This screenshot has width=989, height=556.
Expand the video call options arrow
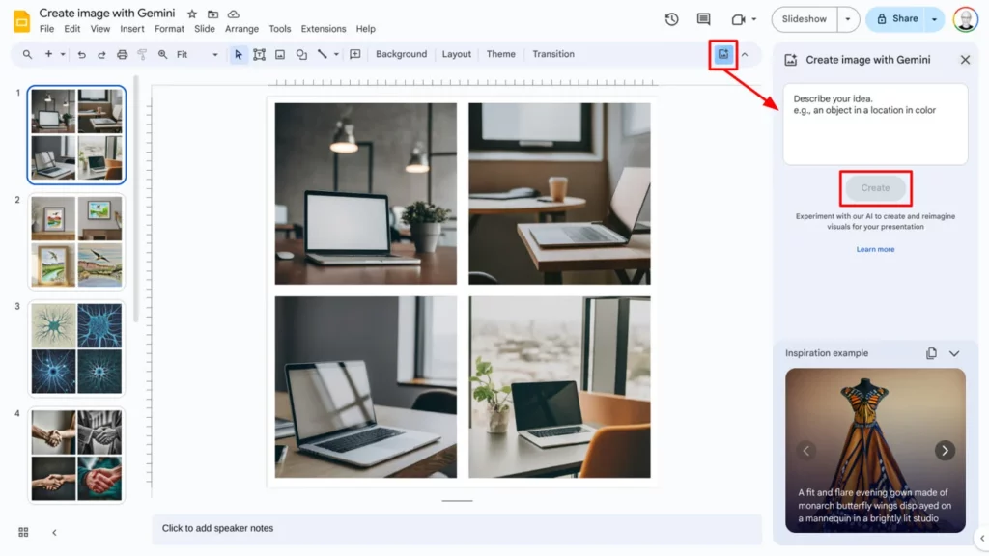coord(753,19)
